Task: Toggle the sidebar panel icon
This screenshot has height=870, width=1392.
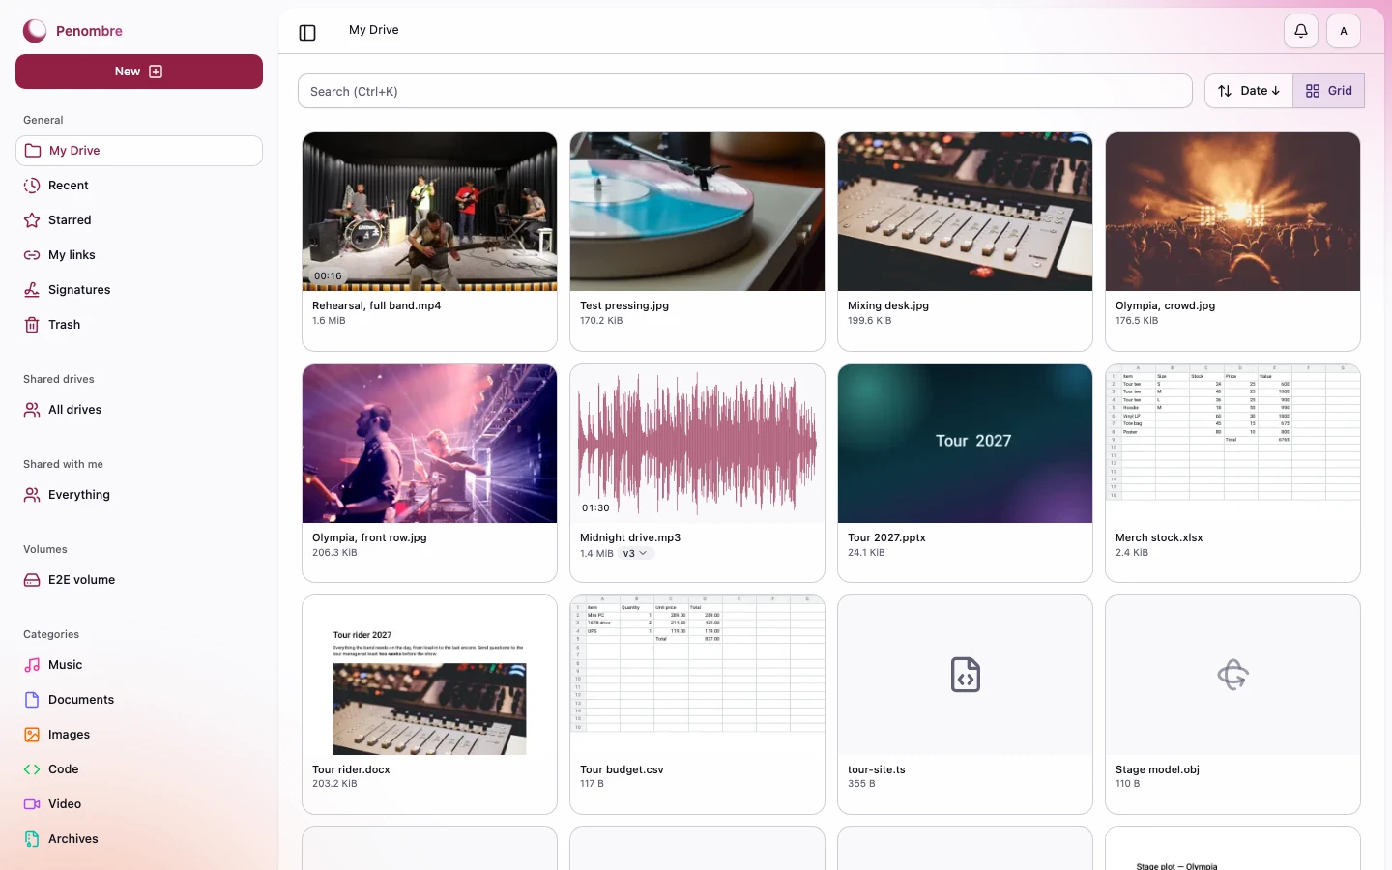Action: tap(307, 32)
